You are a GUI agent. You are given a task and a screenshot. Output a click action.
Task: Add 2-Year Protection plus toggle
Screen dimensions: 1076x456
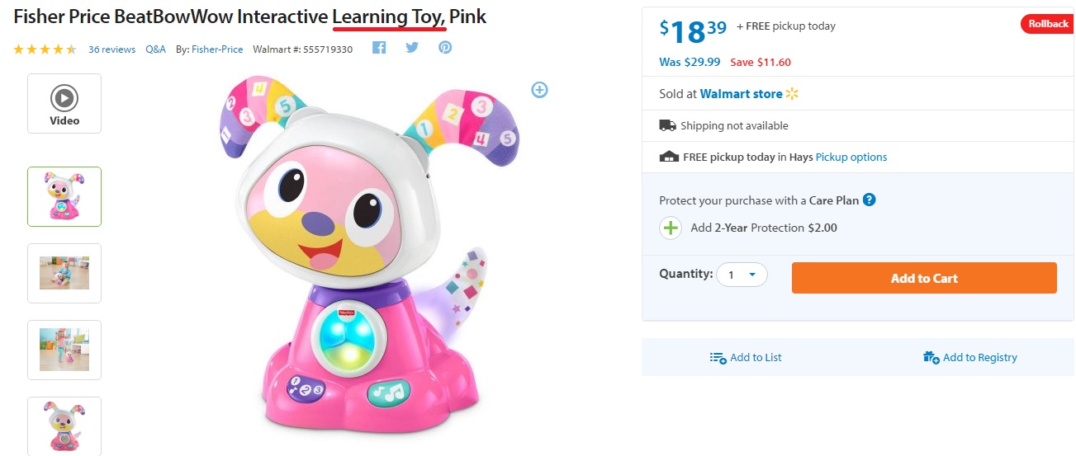[x=671, y=228]
